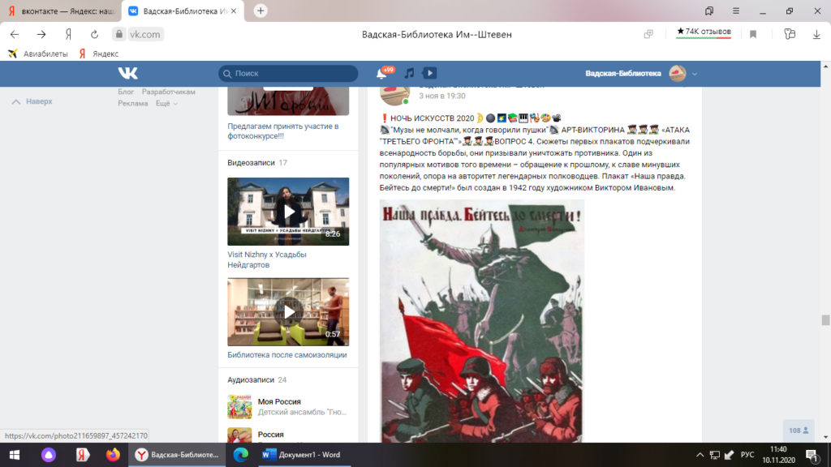
Task: Open the Вадская-Библиоте... taskbar window
Action: pos(177,455)
